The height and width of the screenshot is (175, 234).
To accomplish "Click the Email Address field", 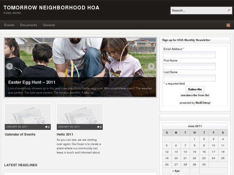I will click(x=190, y=55).
